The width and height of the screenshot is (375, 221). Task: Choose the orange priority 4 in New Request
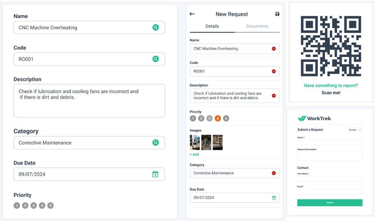(x=218, y=118)
